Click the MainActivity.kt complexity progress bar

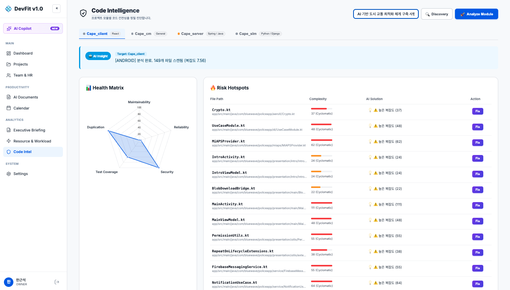(322, 202)
